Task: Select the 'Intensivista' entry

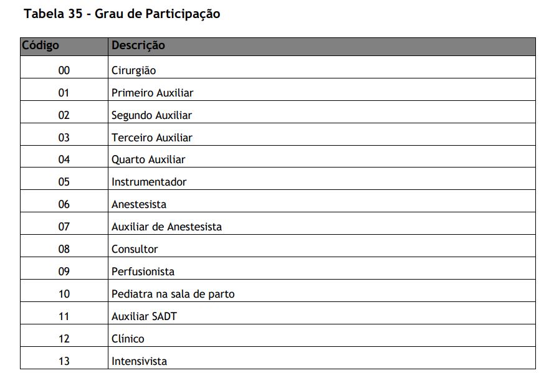Action: click(x=139, y=361)
